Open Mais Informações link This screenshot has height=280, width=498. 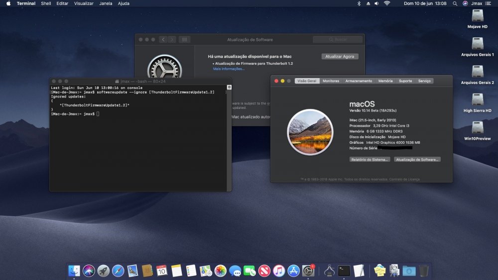coord(229,69)
